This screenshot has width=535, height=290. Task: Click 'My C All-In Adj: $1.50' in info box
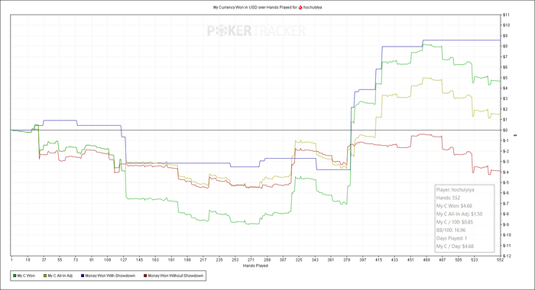(x=459, y=214)
